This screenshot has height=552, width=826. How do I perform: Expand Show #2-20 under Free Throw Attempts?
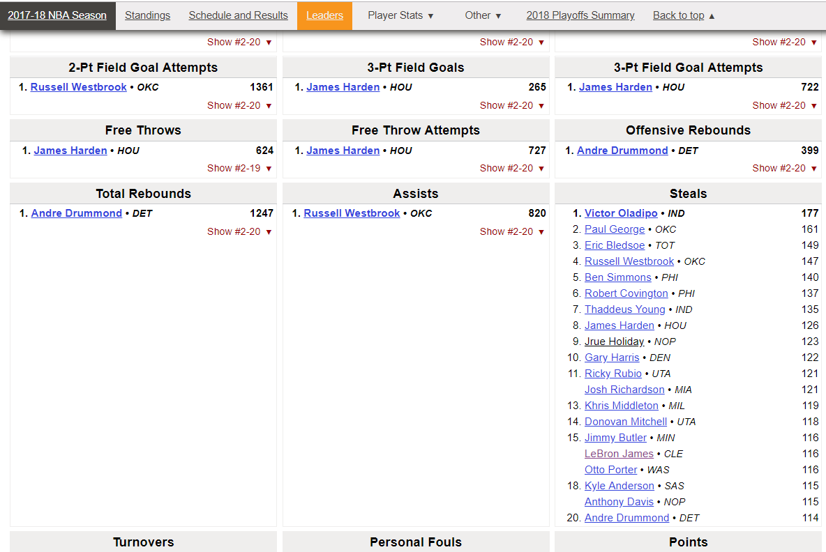[512, 168]
